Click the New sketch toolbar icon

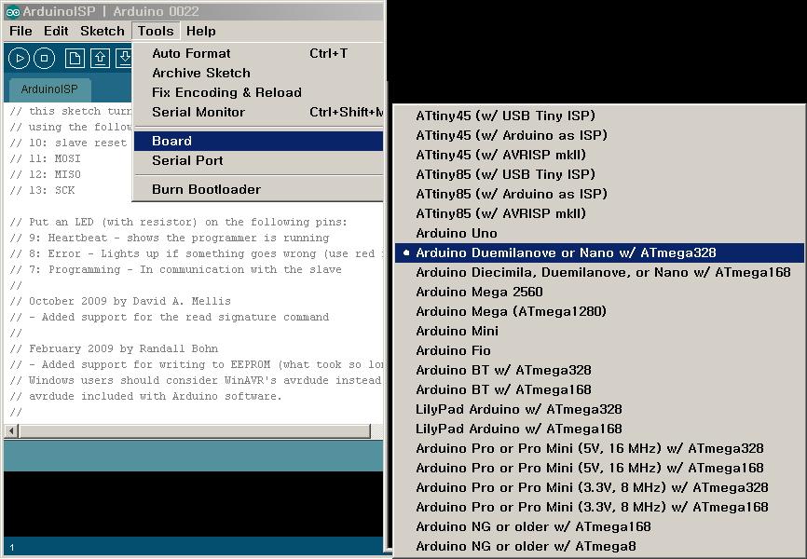click(x=75, y=58)
